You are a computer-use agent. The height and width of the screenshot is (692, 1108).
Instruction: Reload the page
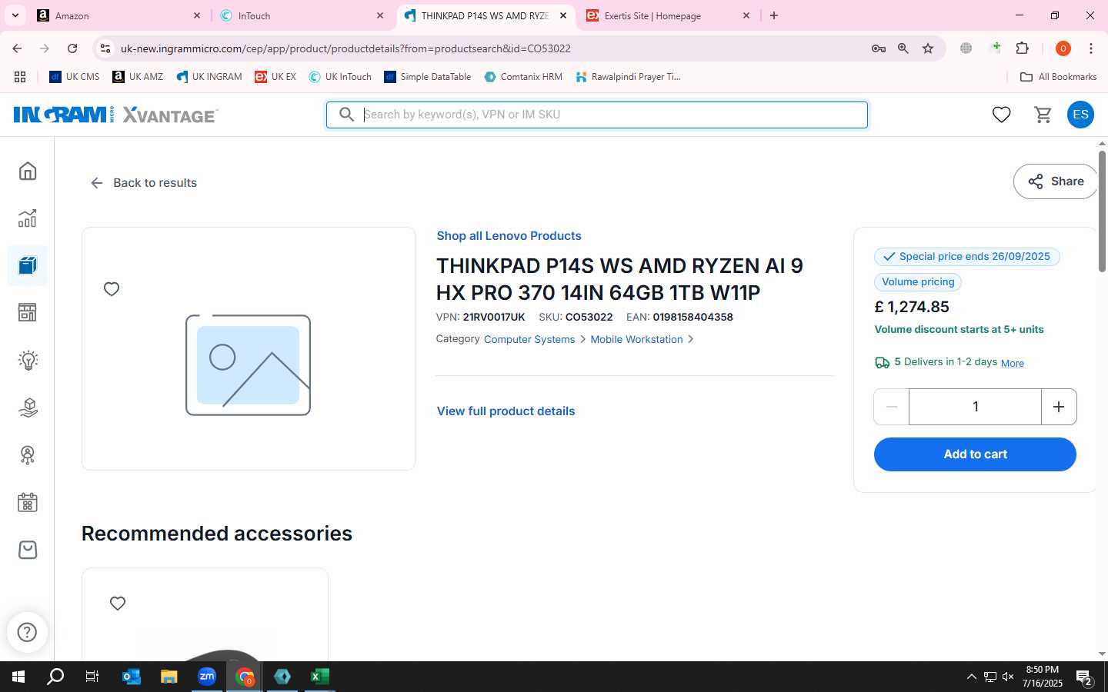[x=72, y=48]
